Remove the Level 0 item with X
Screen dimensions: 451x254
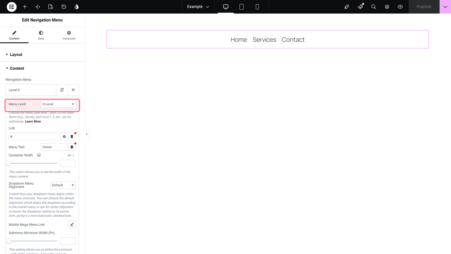73,90
